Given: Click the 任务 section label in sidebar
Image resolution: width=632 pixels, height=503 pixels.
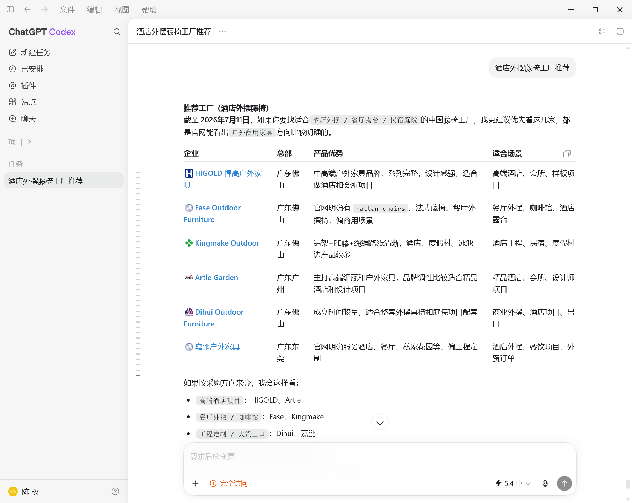Looking at the screenshot, I should 16,164.
